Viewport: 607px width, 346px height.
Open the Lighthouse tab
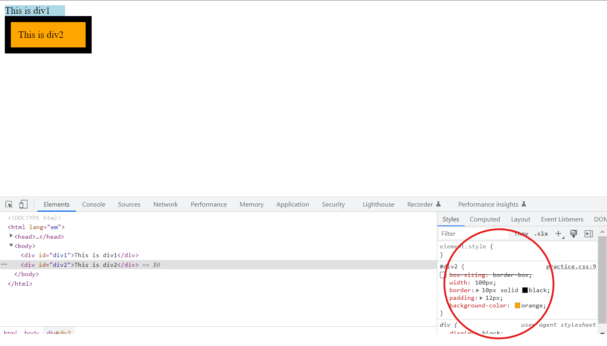click(x=378, y=204)
